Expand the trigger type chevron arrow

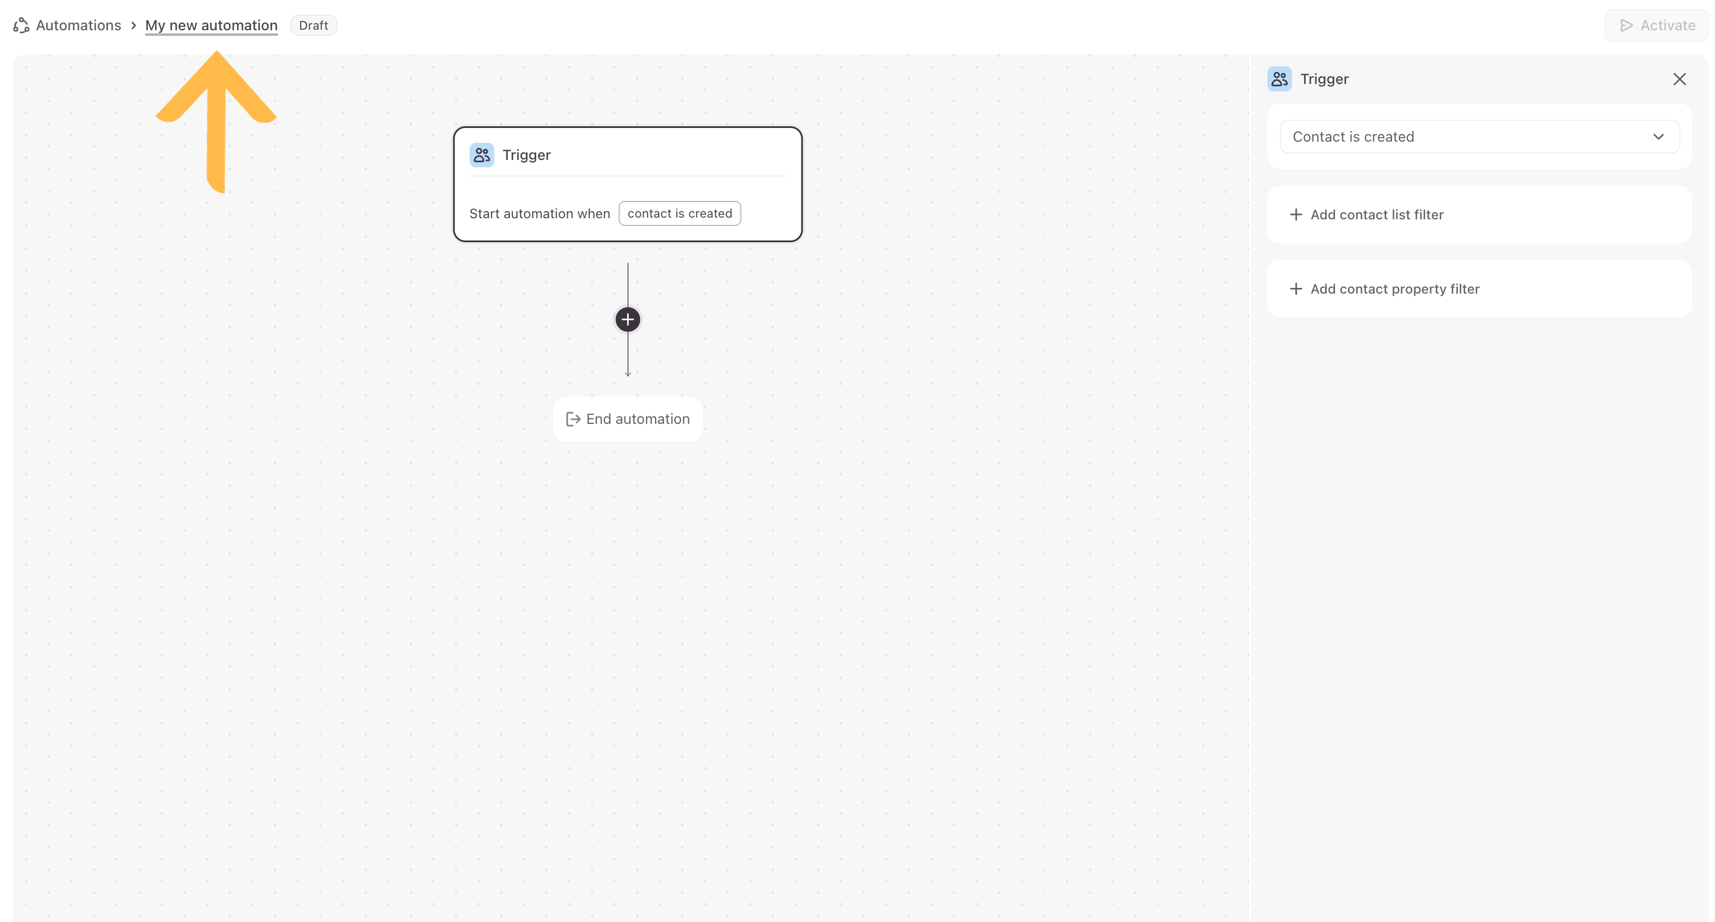(x=1658, y=137)
